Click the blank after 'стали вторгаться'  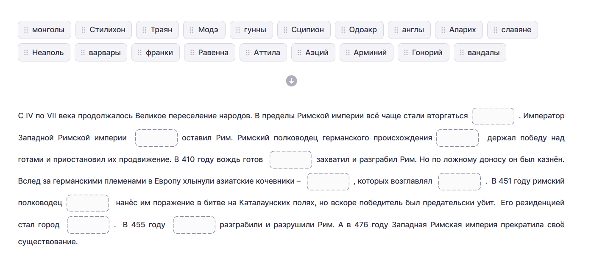493,116
